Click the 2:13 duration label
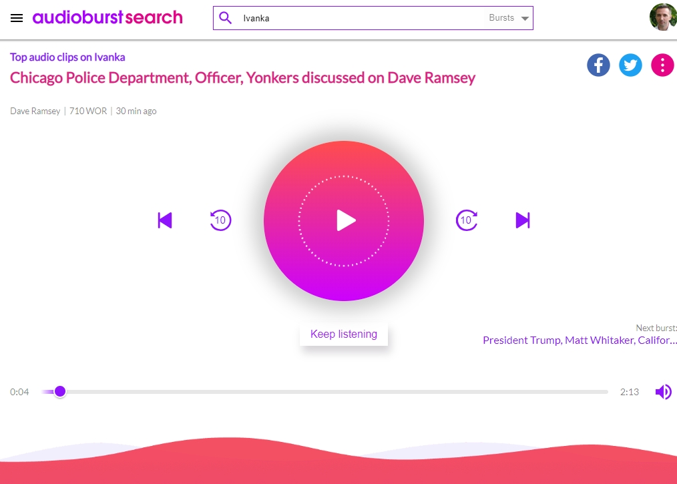 click(x=630, y=392)
